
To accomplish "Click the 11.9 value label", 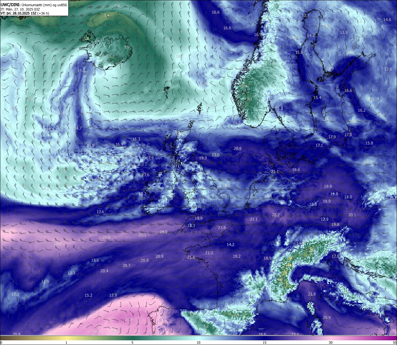I will coord(45,282).
